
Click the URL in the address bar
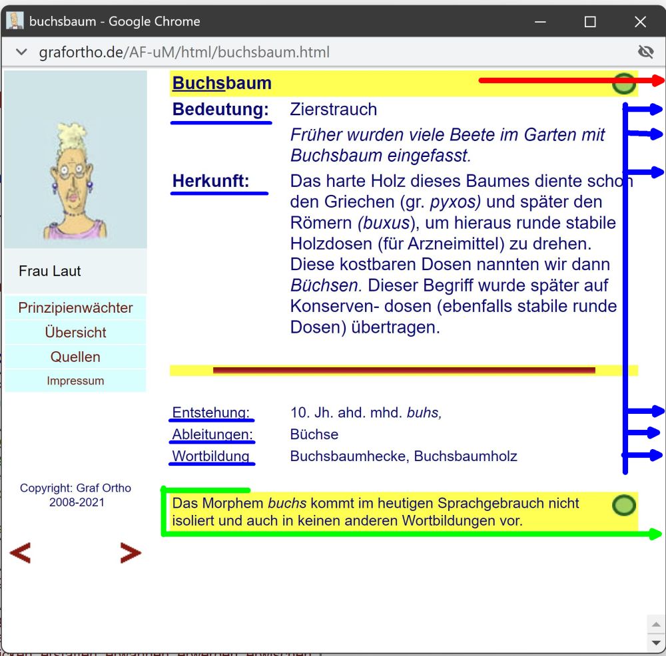184,52
